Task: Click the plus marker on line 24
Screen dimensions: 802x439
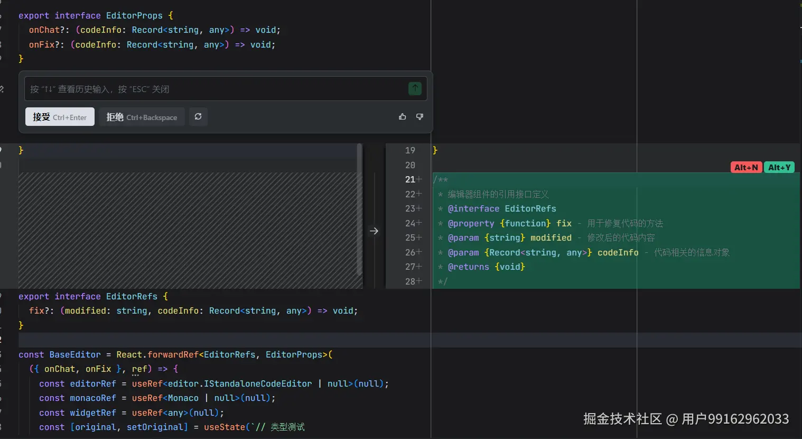Action: click(x=419, y=223)
